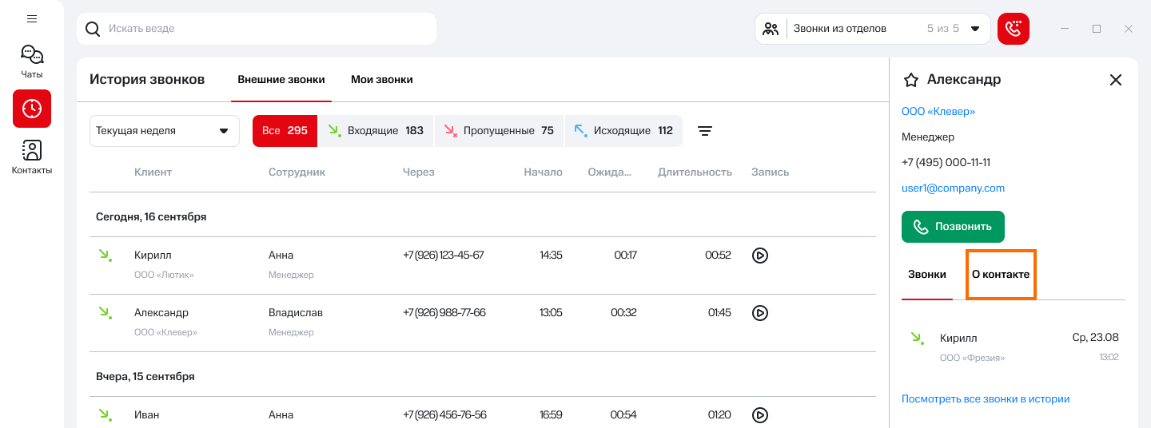Expand the 'Звонки из отделов' dropdown
1151x428 pixels.
872,29
